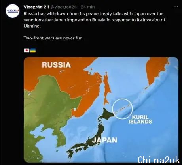
Task: Open the @visegrad24 handle link
Action: 63,7
